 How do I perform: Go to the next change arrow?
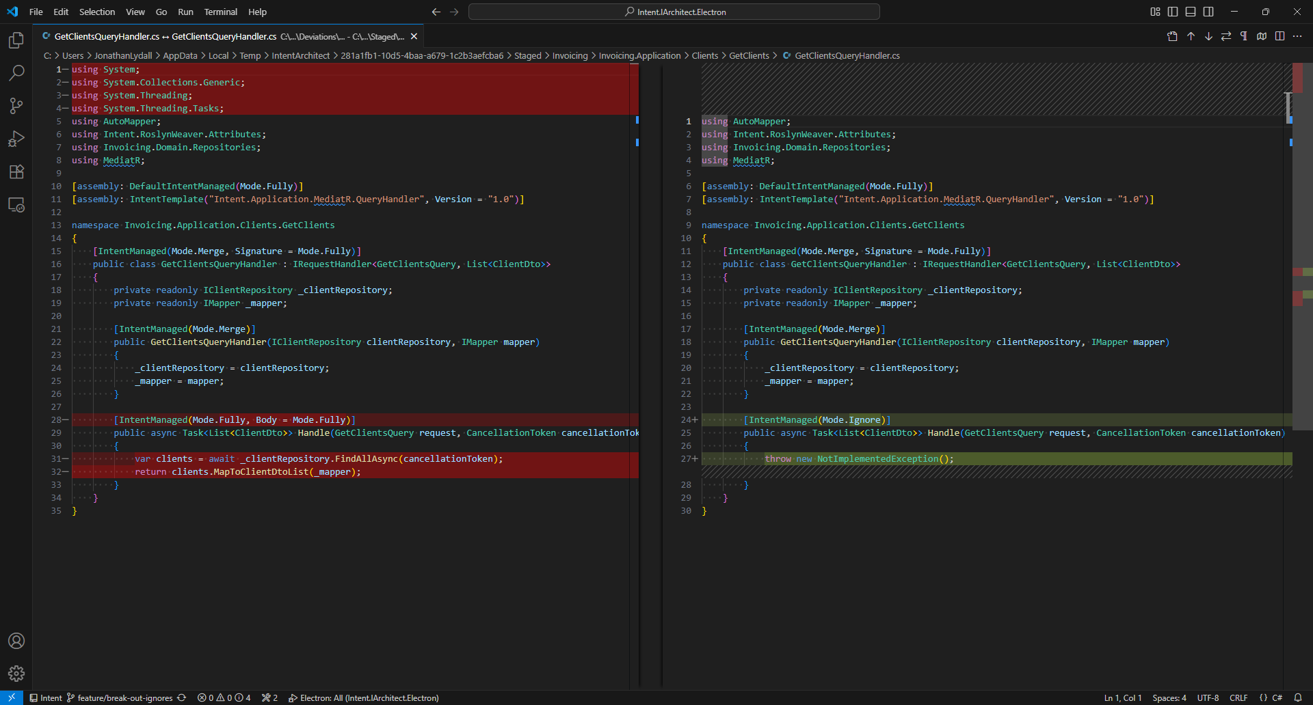pos(1208,36)
